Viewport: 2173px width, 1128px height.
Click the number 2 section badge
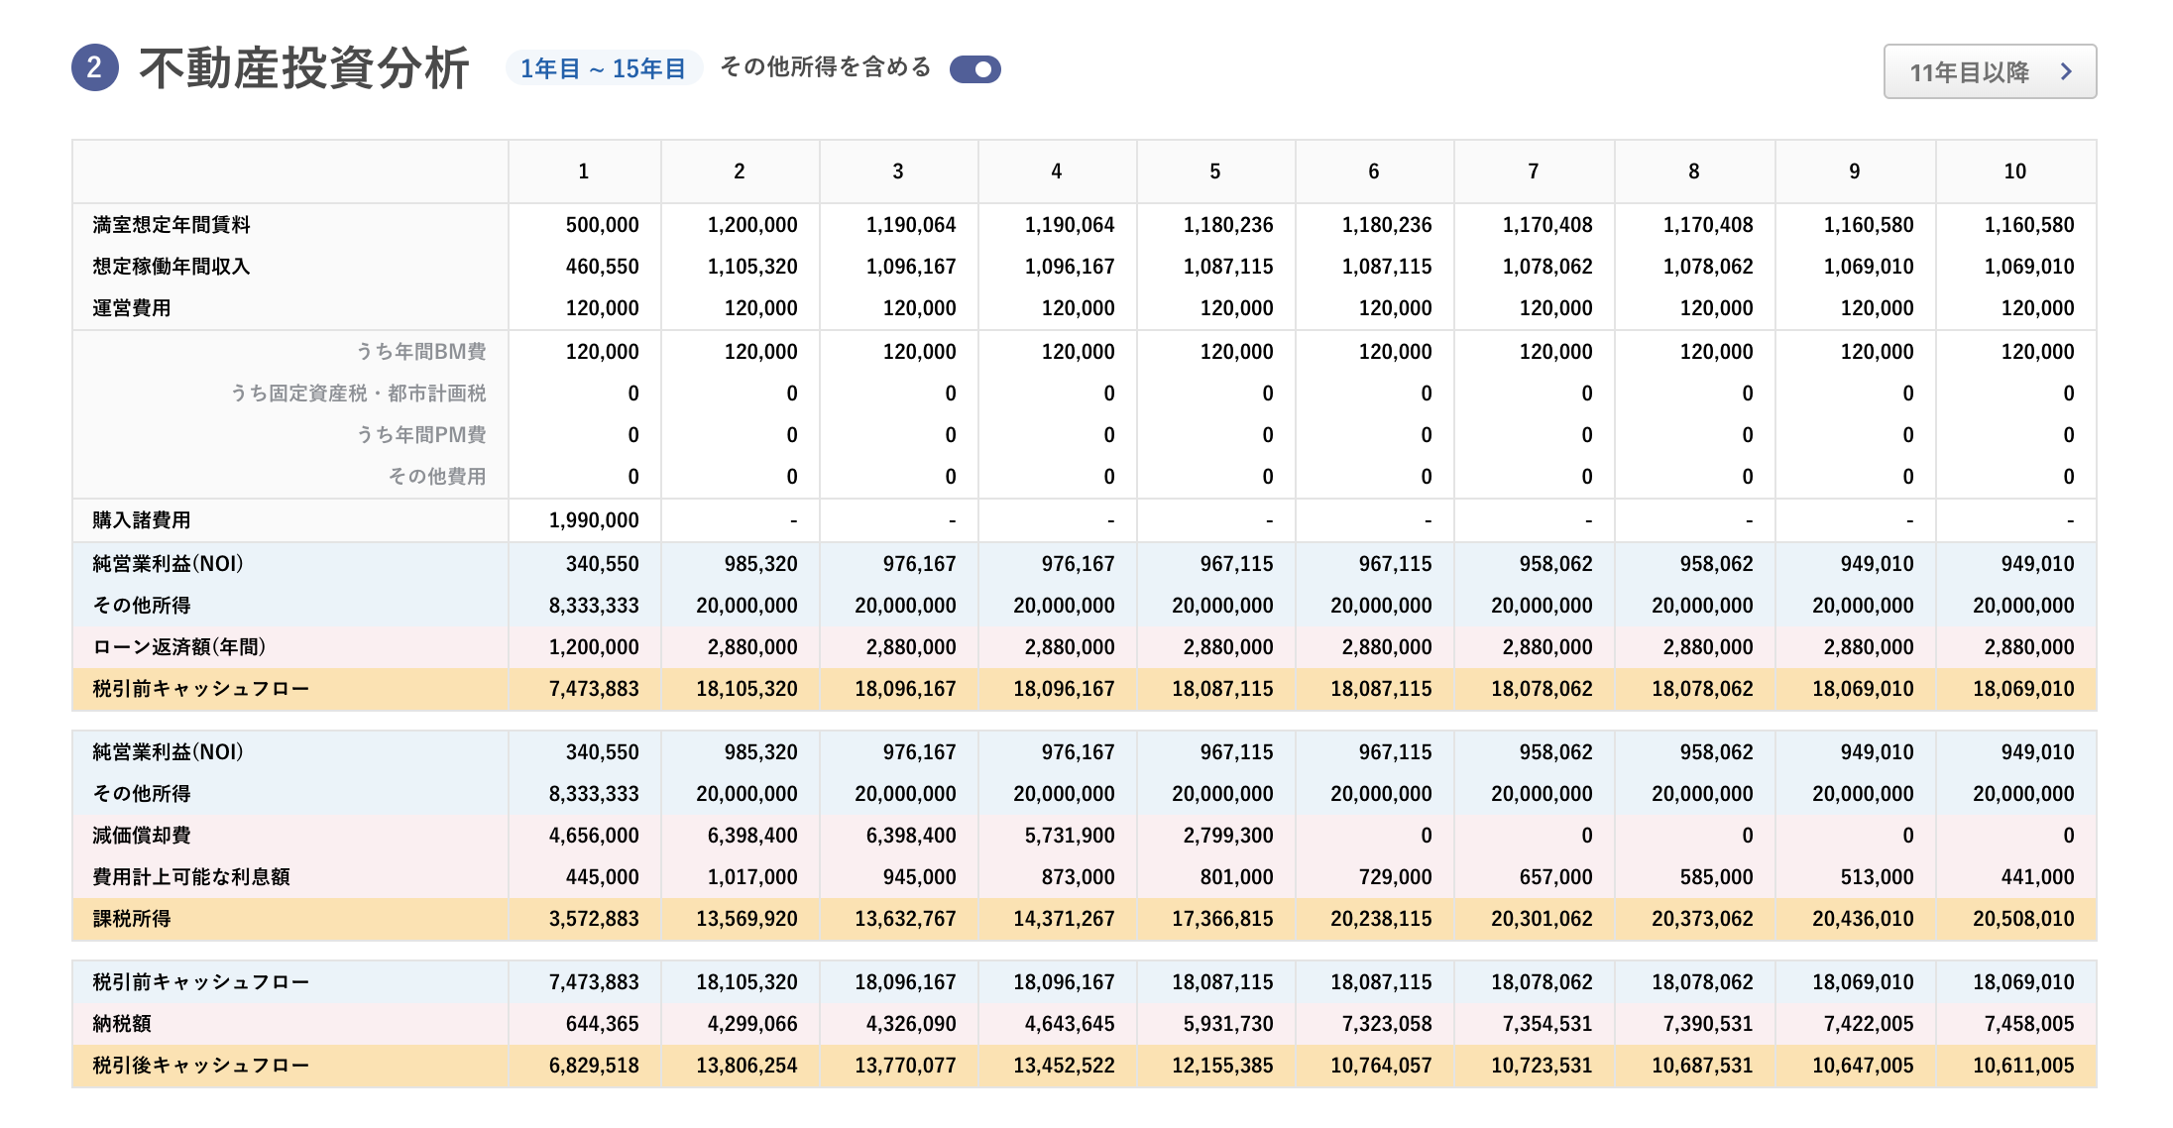click(94, 68)
